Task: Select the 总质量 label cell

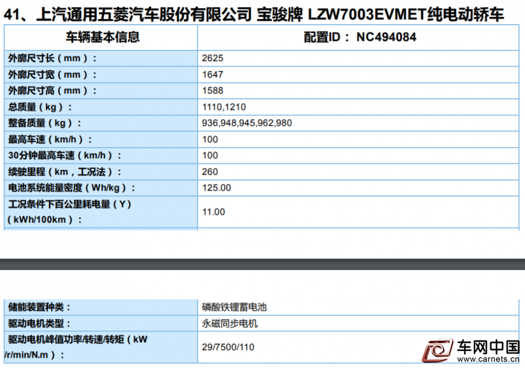Action: (101, 107)
